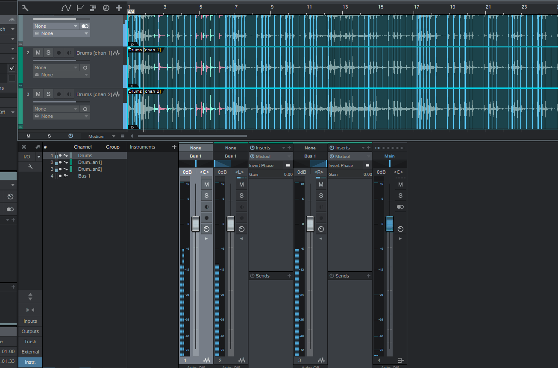Mute the Drums [chan 1] track
The width and height of the screenshot is (558, 368).
38,53
